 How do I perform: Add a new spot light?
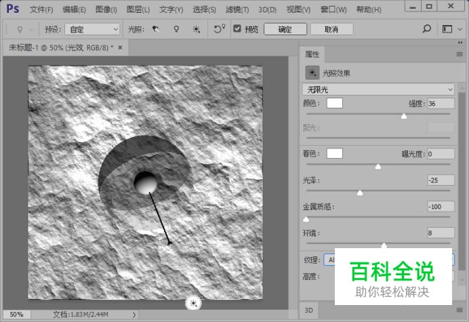[x=156, y=29]
